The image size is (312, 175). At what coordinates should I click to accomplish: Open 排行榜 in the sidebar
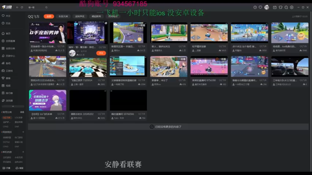[7, 93]
